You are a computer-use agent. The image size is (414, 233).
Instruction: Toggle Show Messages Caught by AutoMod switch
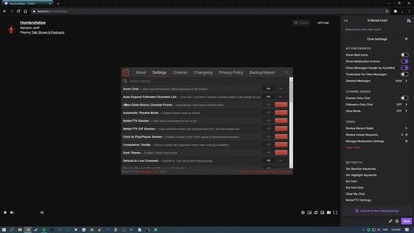click(x=404, y=68)
